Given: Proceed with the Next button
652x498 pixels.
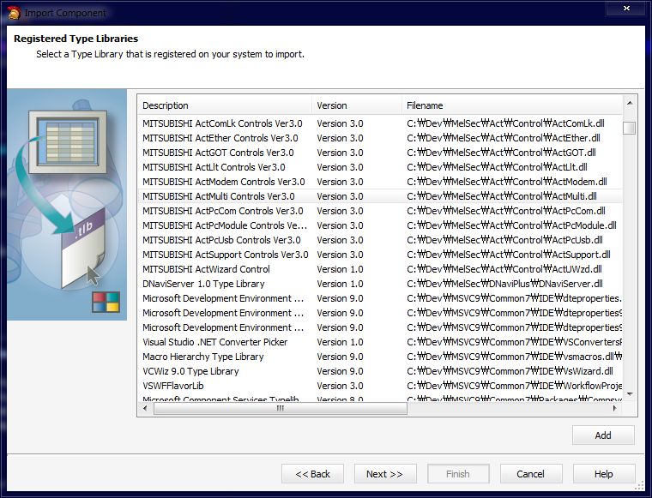Looking at the screenshot, I should (x=384, y=474).
